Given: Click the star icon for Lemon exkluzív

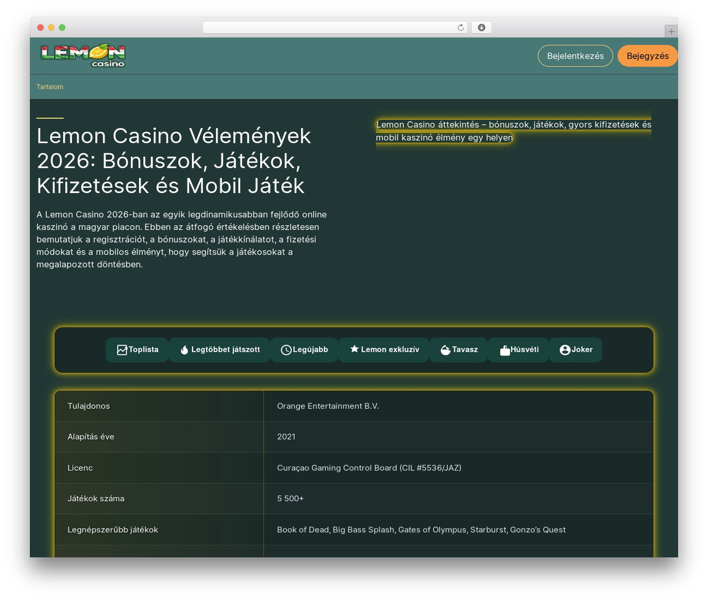Looking at the screenshot, I should [355, 349].
